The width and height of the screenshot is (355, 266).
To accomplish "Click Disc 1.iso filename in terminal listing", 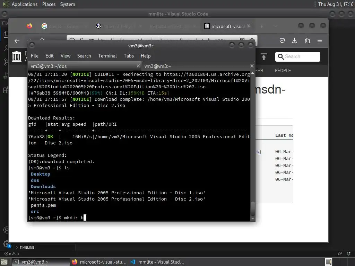I will point(117,193).
